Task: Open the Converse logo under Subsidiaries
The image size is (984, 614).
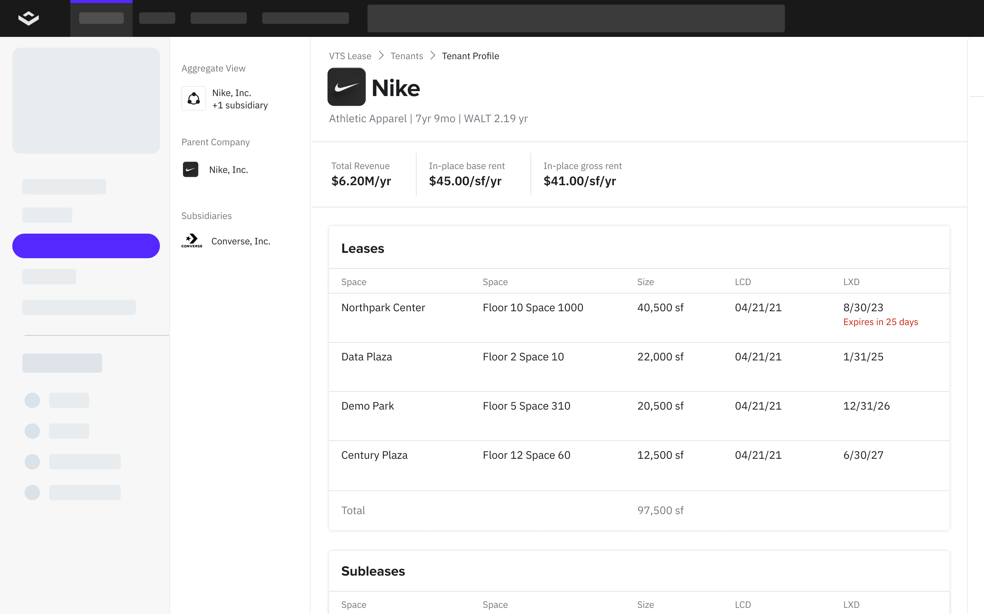Action: (x=192, y=241)
